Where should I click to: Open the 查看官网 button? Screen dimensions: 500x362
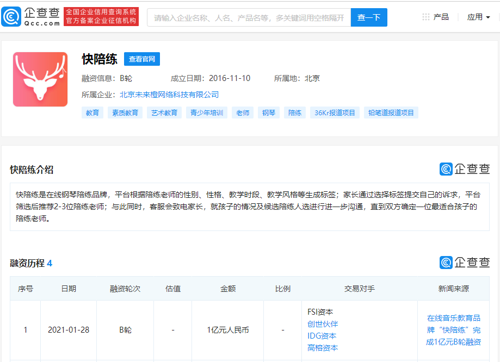142,59
